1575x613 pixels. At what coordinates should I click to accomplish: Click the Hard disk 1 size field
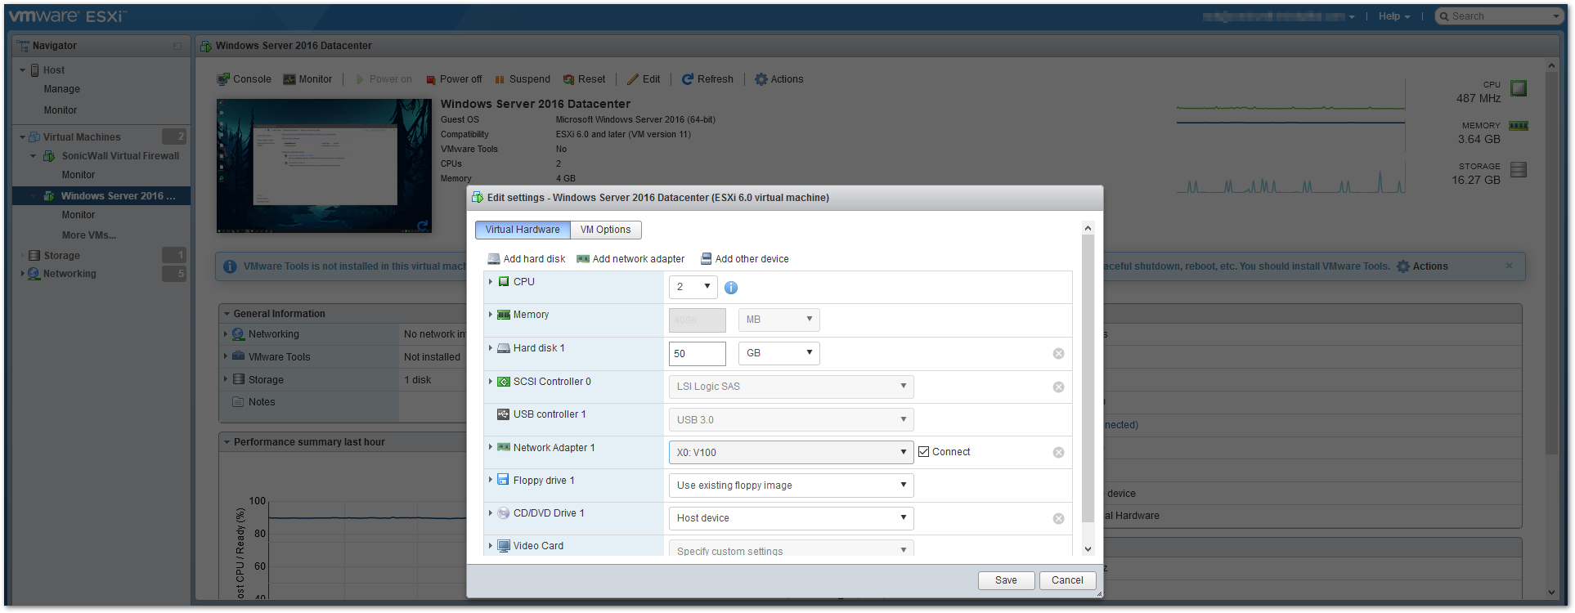[x=697, y=353]
